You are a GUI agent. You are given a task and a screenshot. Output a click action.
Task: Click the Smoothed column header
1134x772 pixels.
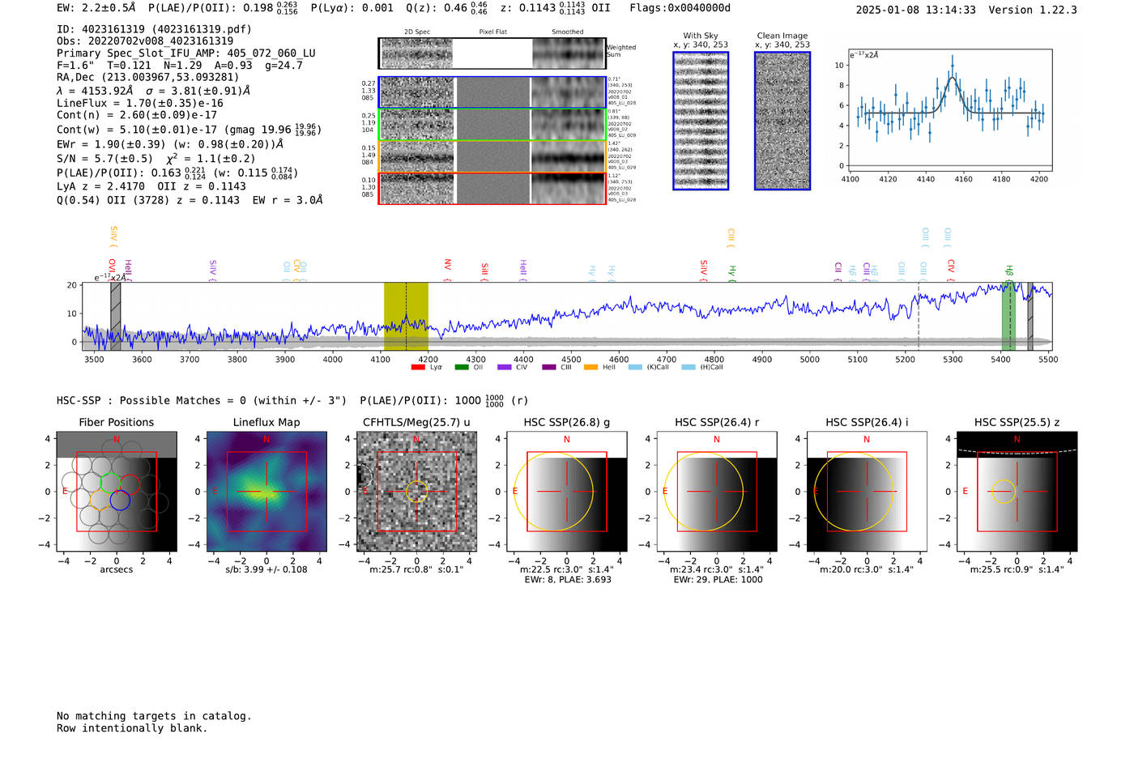click(568, 32)
